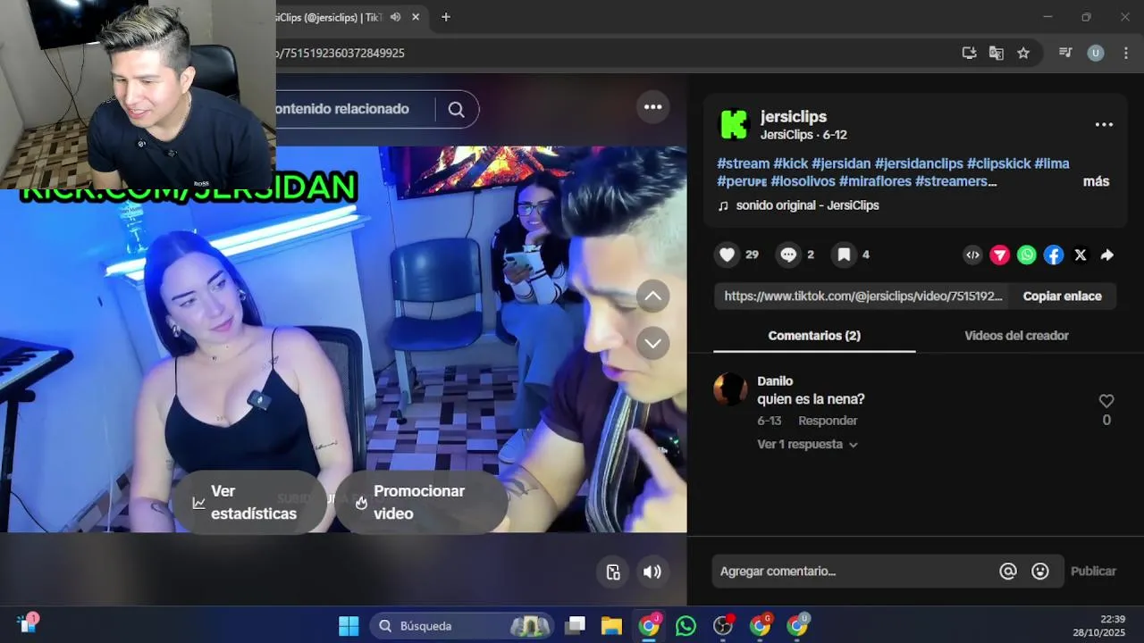Click the Copiar enlace button
Screen dimensions: 1144x643
coord(1062,296)
